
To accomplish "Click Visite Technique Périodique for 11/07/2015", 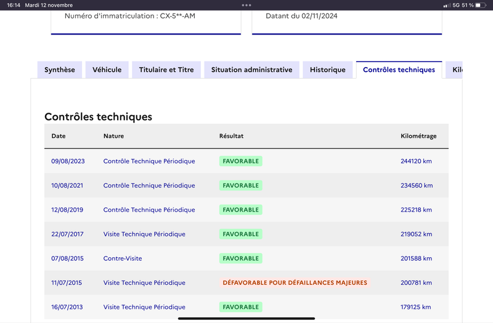I will pos(144,283).
